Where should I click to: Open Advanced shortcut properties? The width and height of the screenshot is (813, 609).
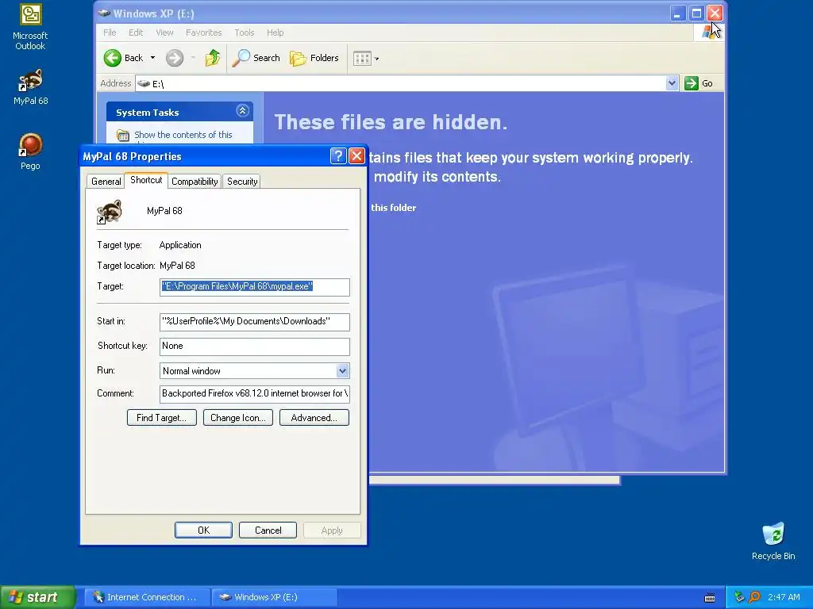[x=314, y=418]
